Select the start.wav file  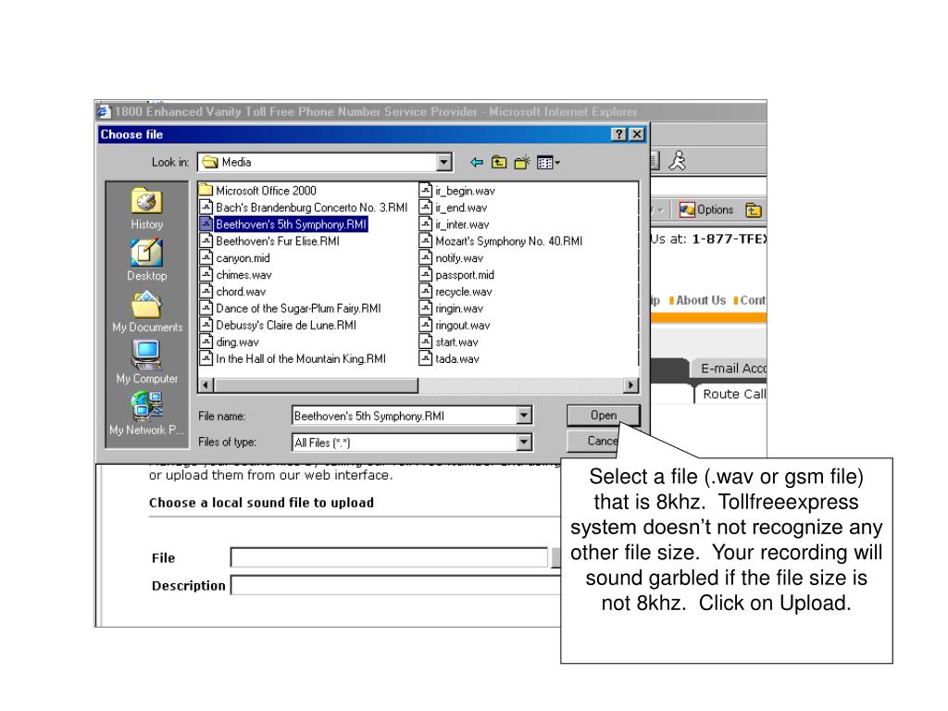[x=449, y=343]
